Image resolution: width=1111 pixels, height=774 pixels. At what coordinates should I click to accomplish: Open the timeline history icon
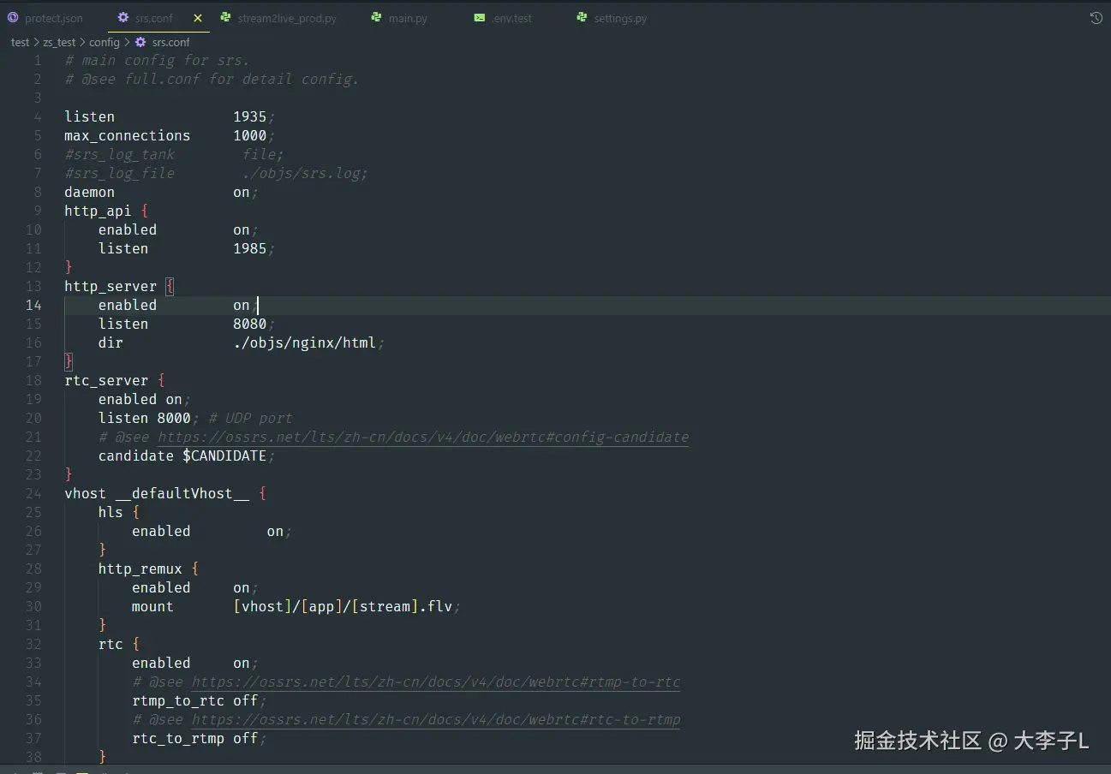coord(1096,18)
